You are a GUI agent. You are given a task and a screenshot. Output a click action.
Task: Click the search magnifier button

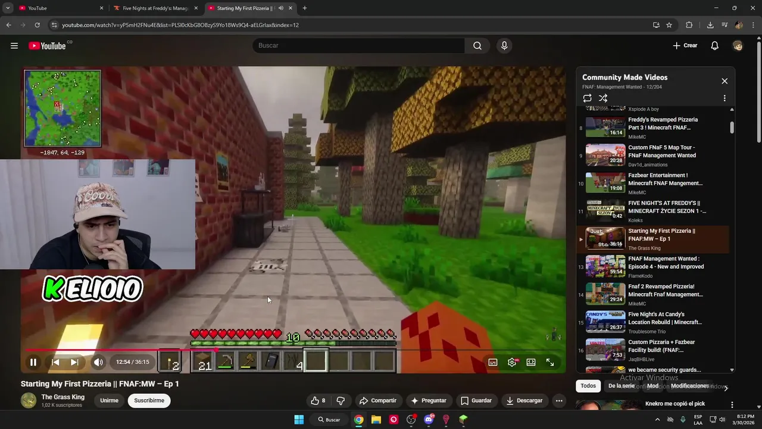click(477, 45)
